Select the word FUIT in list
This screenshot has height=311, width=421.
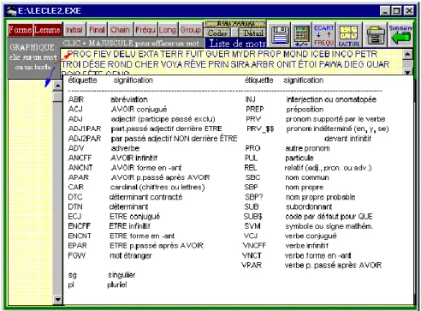pyautogui.click(x=194, y=54)
